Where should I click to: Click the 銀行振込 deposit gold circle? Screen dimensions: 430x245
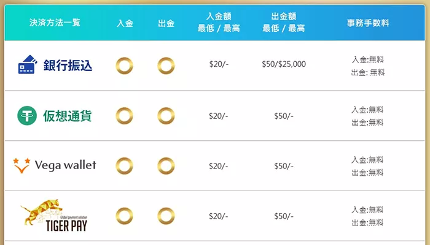(x=125, y=66)
